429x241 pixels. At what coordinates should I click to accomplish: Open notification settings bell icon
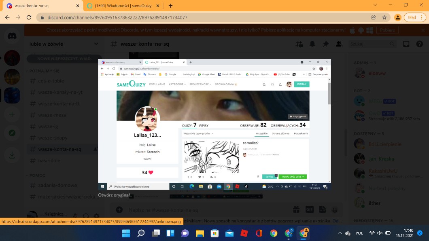point(312,44)
